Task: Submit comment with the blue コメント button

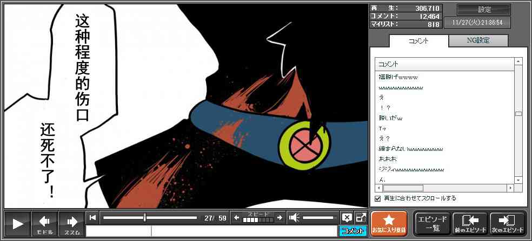Action: pyautogui.click(x=353, y=231)
